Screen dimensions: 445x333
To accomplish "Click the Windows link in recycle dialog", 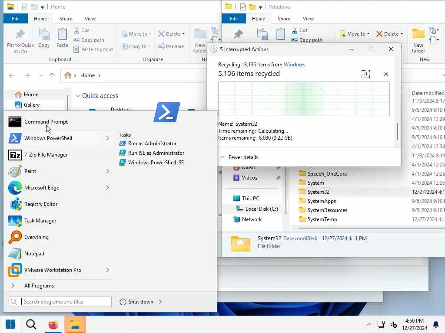I will pyautogui.click(x=294, y=65).
